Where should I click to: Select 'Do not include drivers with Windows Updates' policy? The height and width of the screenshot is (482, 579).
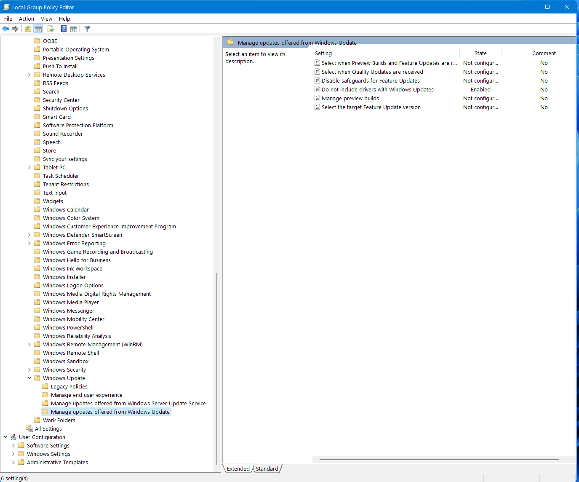[x=377, y=89]
